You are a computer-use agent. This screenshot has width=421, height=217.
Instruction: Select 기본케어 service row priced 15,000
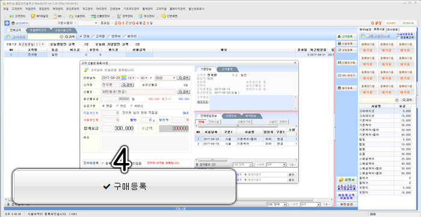point(386,120)
